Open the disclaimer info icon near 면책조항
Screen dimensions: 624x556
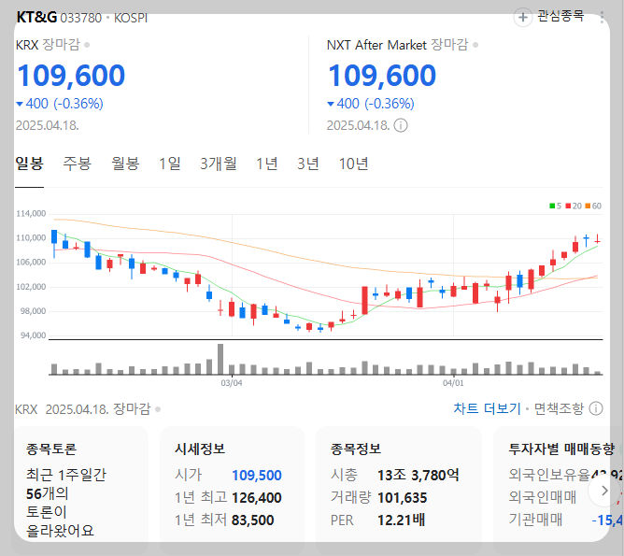click(596, 408)
